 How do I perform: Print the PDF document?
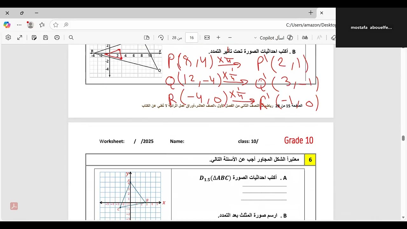coord(57,38)
